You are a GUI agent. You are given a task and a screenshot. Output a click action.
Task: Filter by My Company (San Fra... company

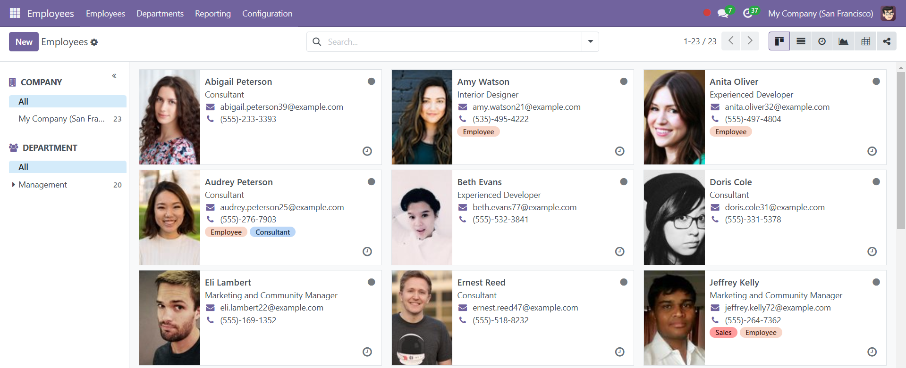tap(68, 119)
